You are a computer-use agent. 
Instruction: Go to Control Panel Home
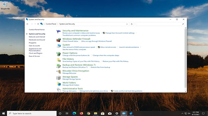37,30
